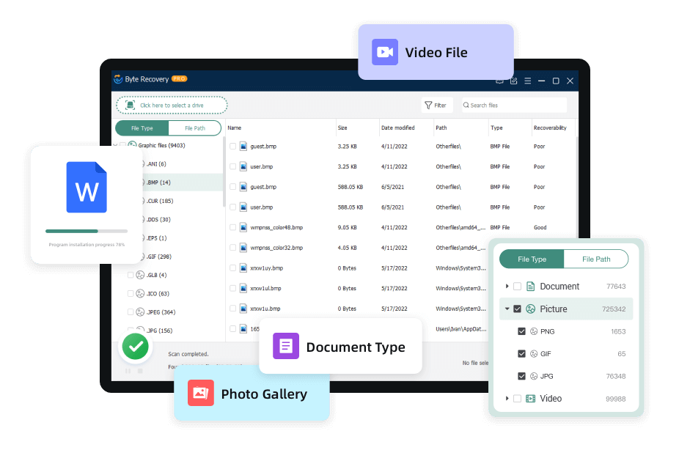Click the pause scan icon below the checkmark
The width and height of the screenshot is (690, 461).
128,371
